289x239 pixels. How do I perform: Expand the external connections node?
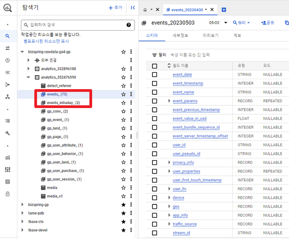point(28,60)
